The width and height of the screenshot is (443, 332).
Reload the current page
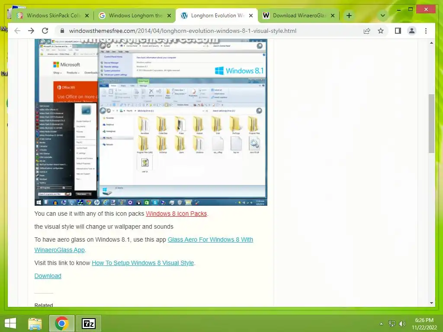click(x=45, y=31)
